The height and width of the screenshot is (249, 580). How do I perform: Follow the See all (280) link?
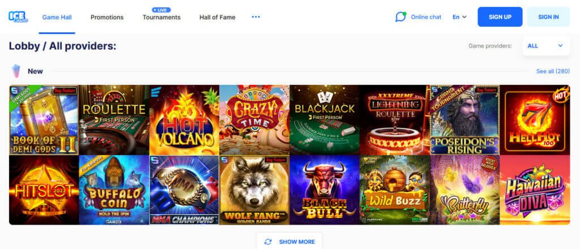tap(553, 71)
